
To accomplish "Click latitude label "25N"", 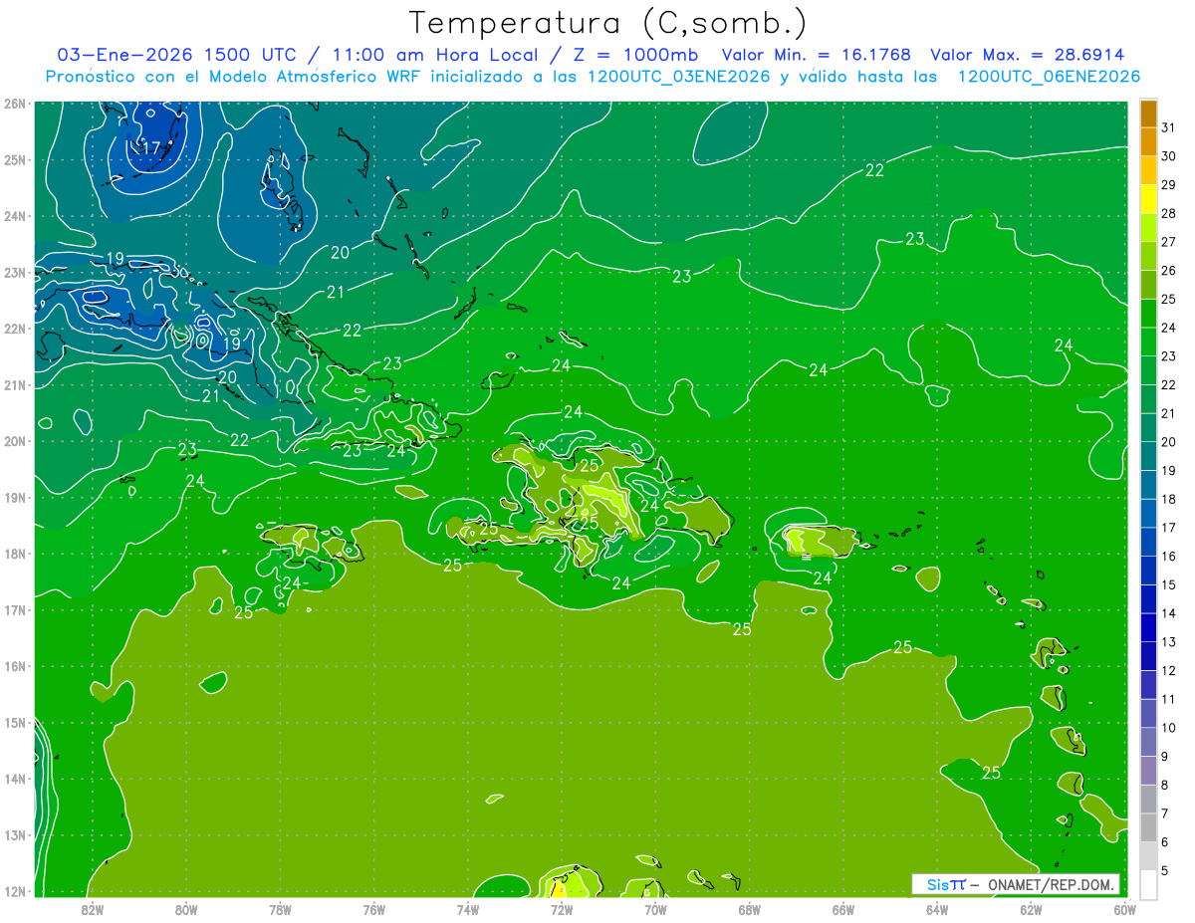I will (x=15, y=160).
